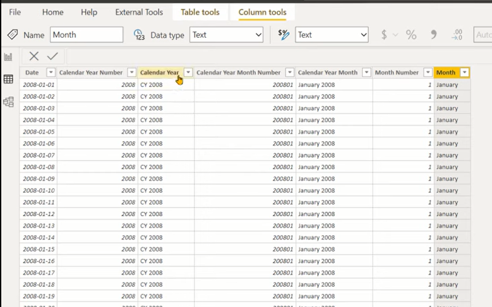Select the Calendar Year column header
The height and width of the screenshot is (307, 492).
coord(159,72)
